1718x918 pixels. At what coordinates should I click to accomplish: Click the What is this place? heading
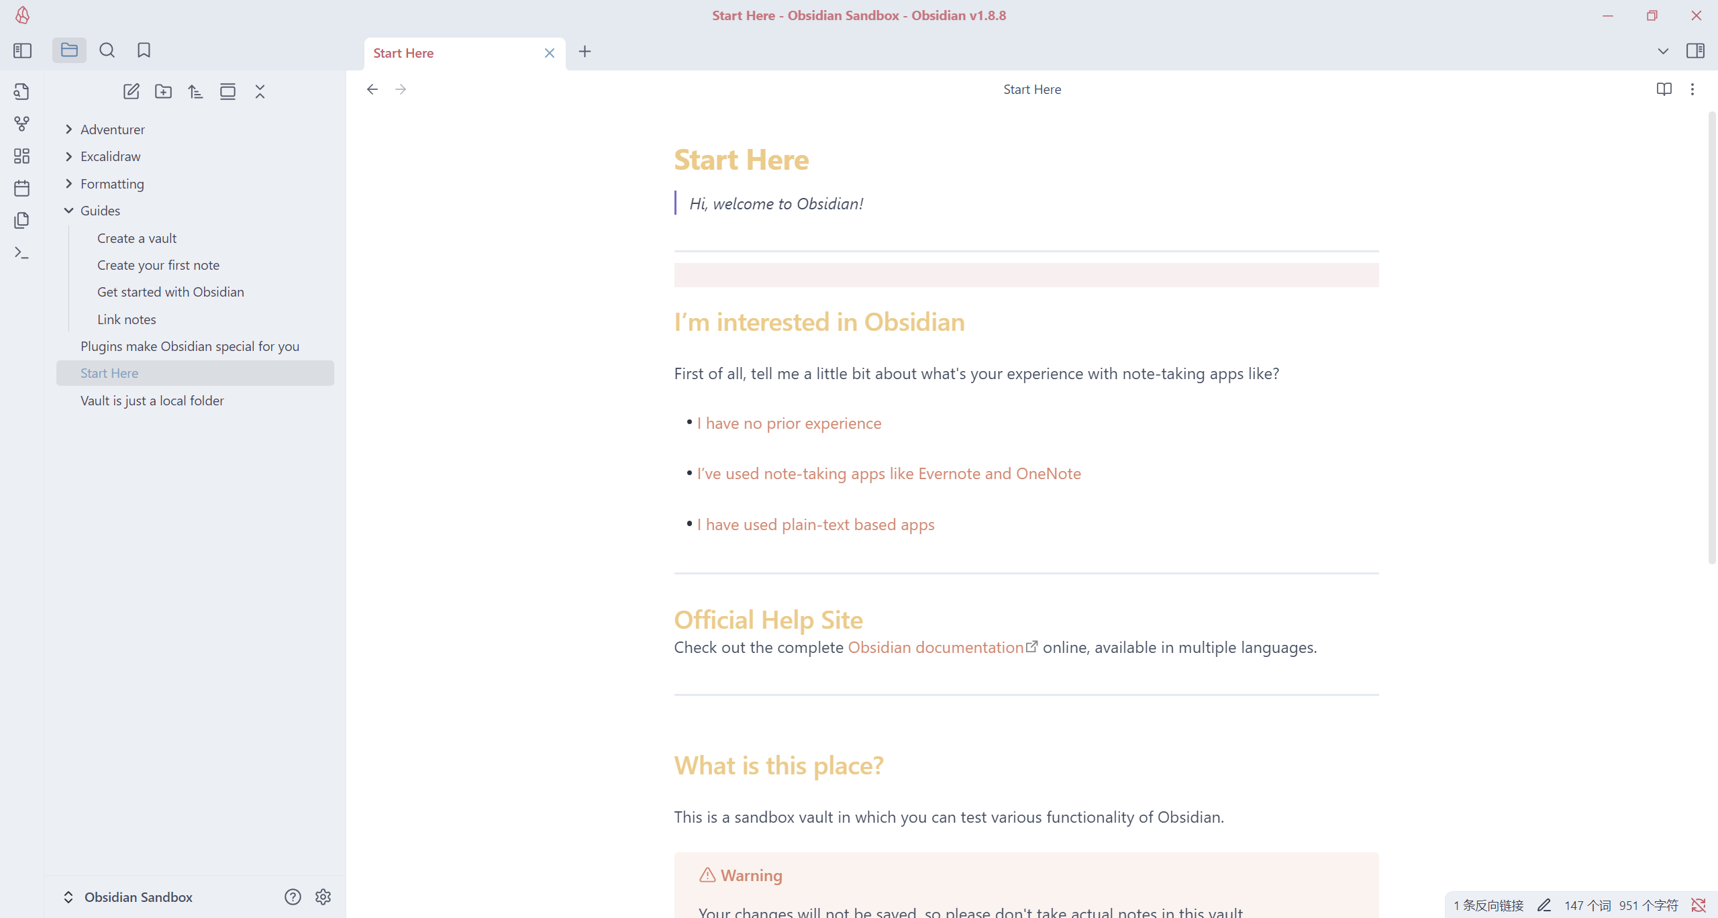[778, 766]
